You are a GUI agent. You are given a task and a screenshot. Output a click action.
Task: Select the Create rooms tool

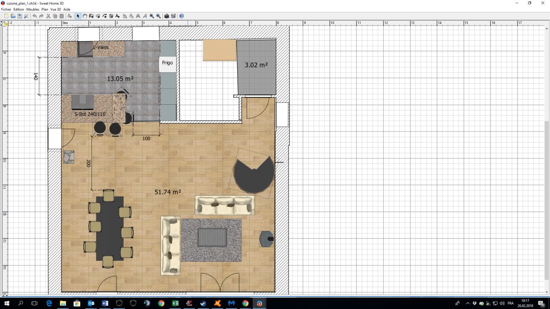point(98,16)
